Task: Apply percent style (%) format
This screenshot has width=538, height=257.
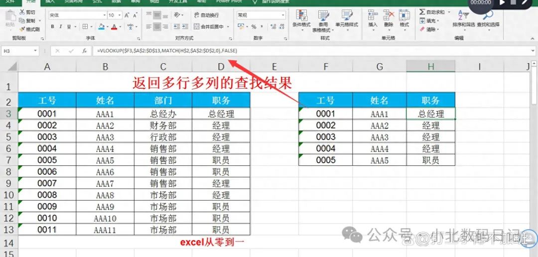Action: [x=254, y=26]
